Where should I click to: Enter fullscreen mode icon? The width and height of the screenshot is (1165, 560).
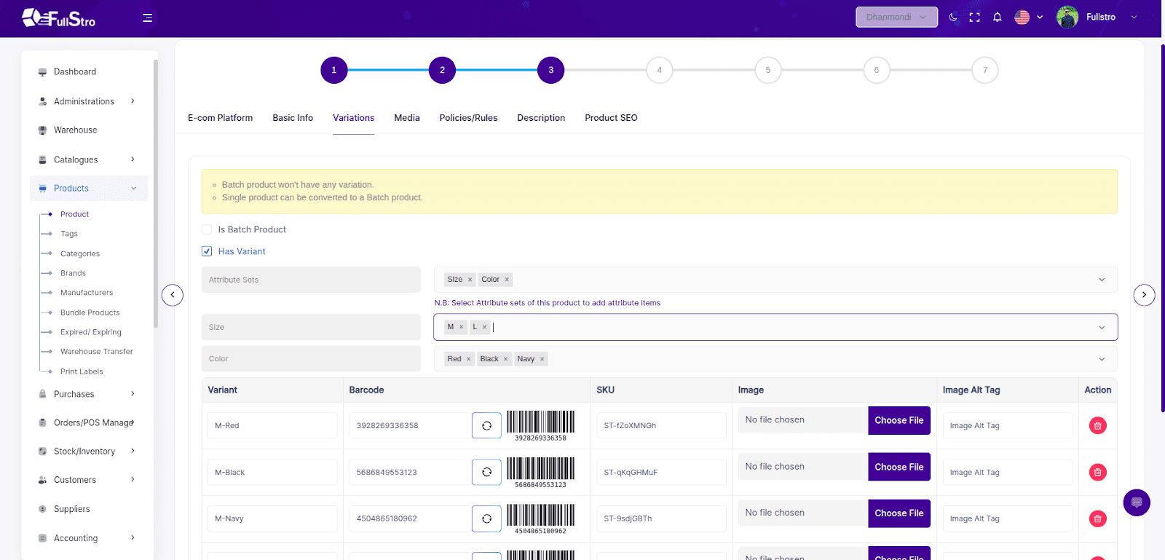(974, 17)
